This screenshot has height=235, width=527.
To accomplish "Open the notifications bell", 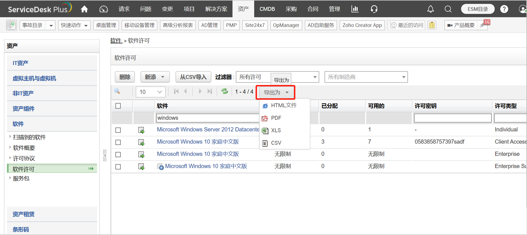I will [430, 9].
